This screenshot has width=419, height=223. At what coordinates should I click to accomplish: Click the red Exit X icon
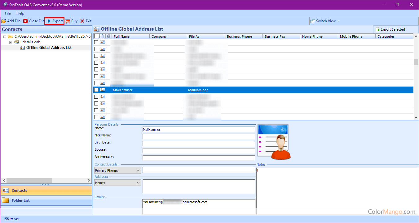[82, 21]
